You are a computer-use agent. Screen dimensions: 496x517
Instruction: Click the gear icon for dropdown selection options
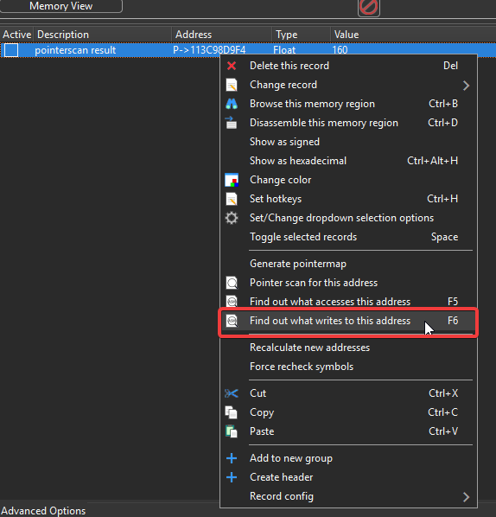point(232,218)
